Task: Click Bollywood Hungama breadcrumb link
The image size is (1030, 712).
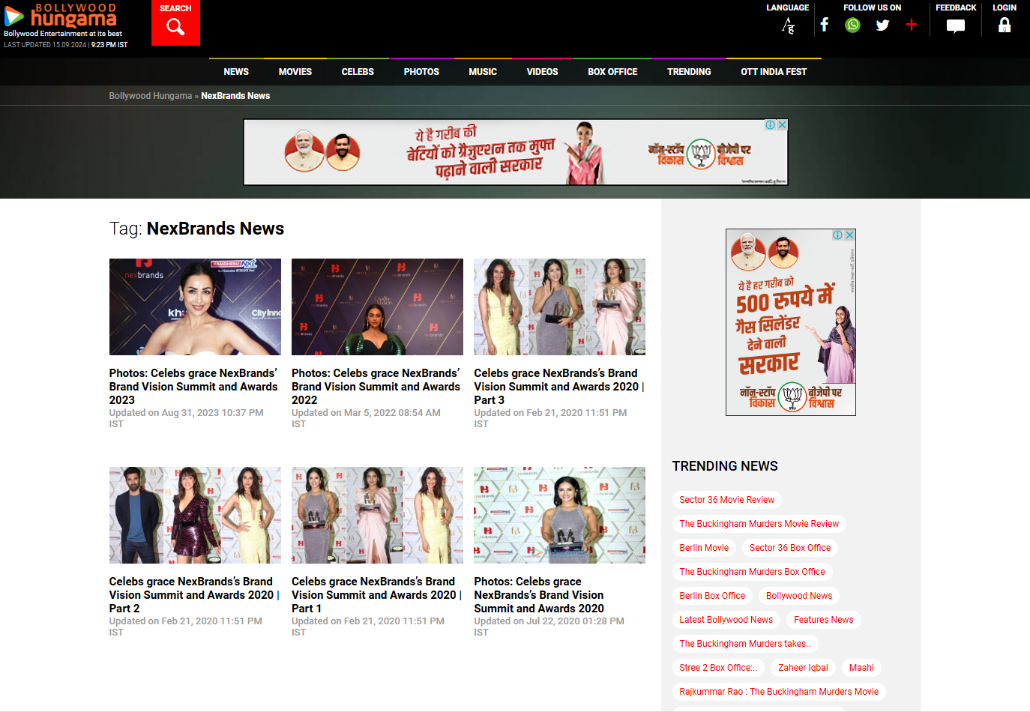Action: [150, 96]
